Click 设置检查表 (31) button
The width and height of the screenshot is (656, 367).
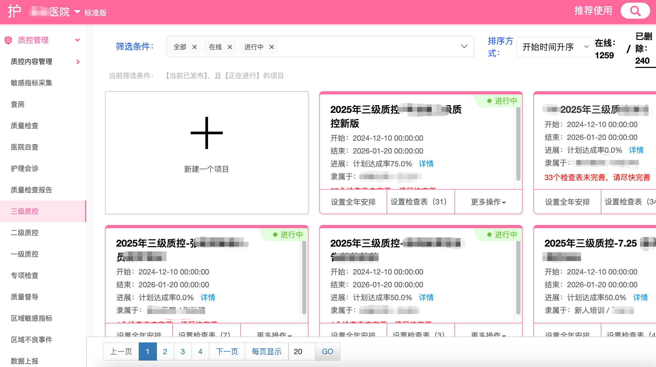tap(421, 202)
